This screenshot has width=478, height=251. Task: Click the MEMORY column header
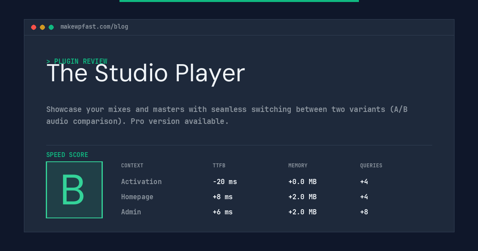[x=298, y=166]
